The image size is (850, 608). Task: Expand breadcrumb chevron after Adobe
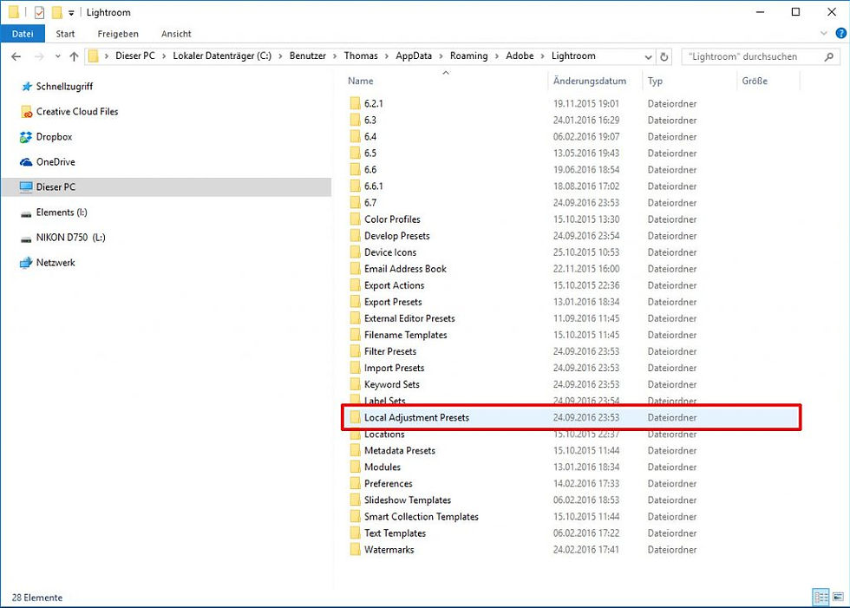pos(543,56)
